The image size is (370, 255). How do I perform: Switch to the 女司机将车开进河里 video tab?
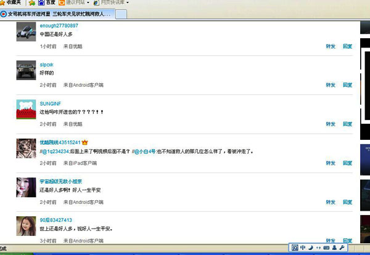coord(59,14)
